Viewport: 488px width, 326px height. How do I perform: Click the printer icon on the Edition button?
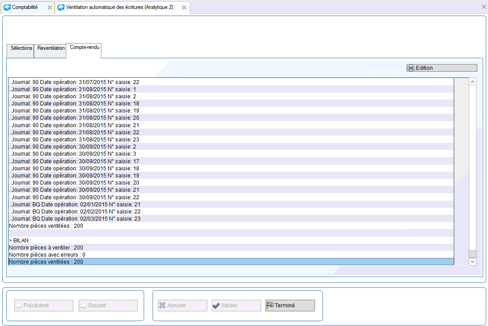point(411,68)
